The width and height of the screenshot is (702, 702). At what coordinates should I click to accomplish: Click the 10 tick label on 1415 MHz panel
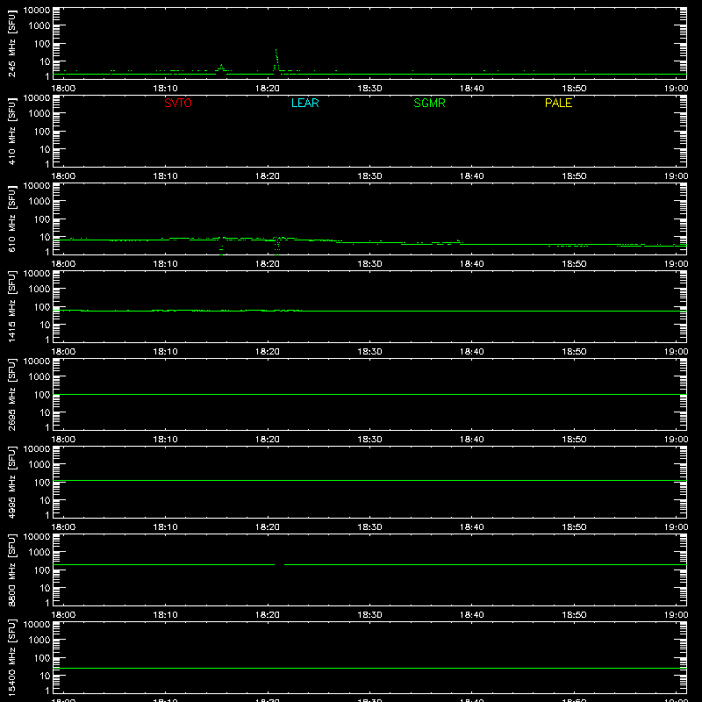45,325
